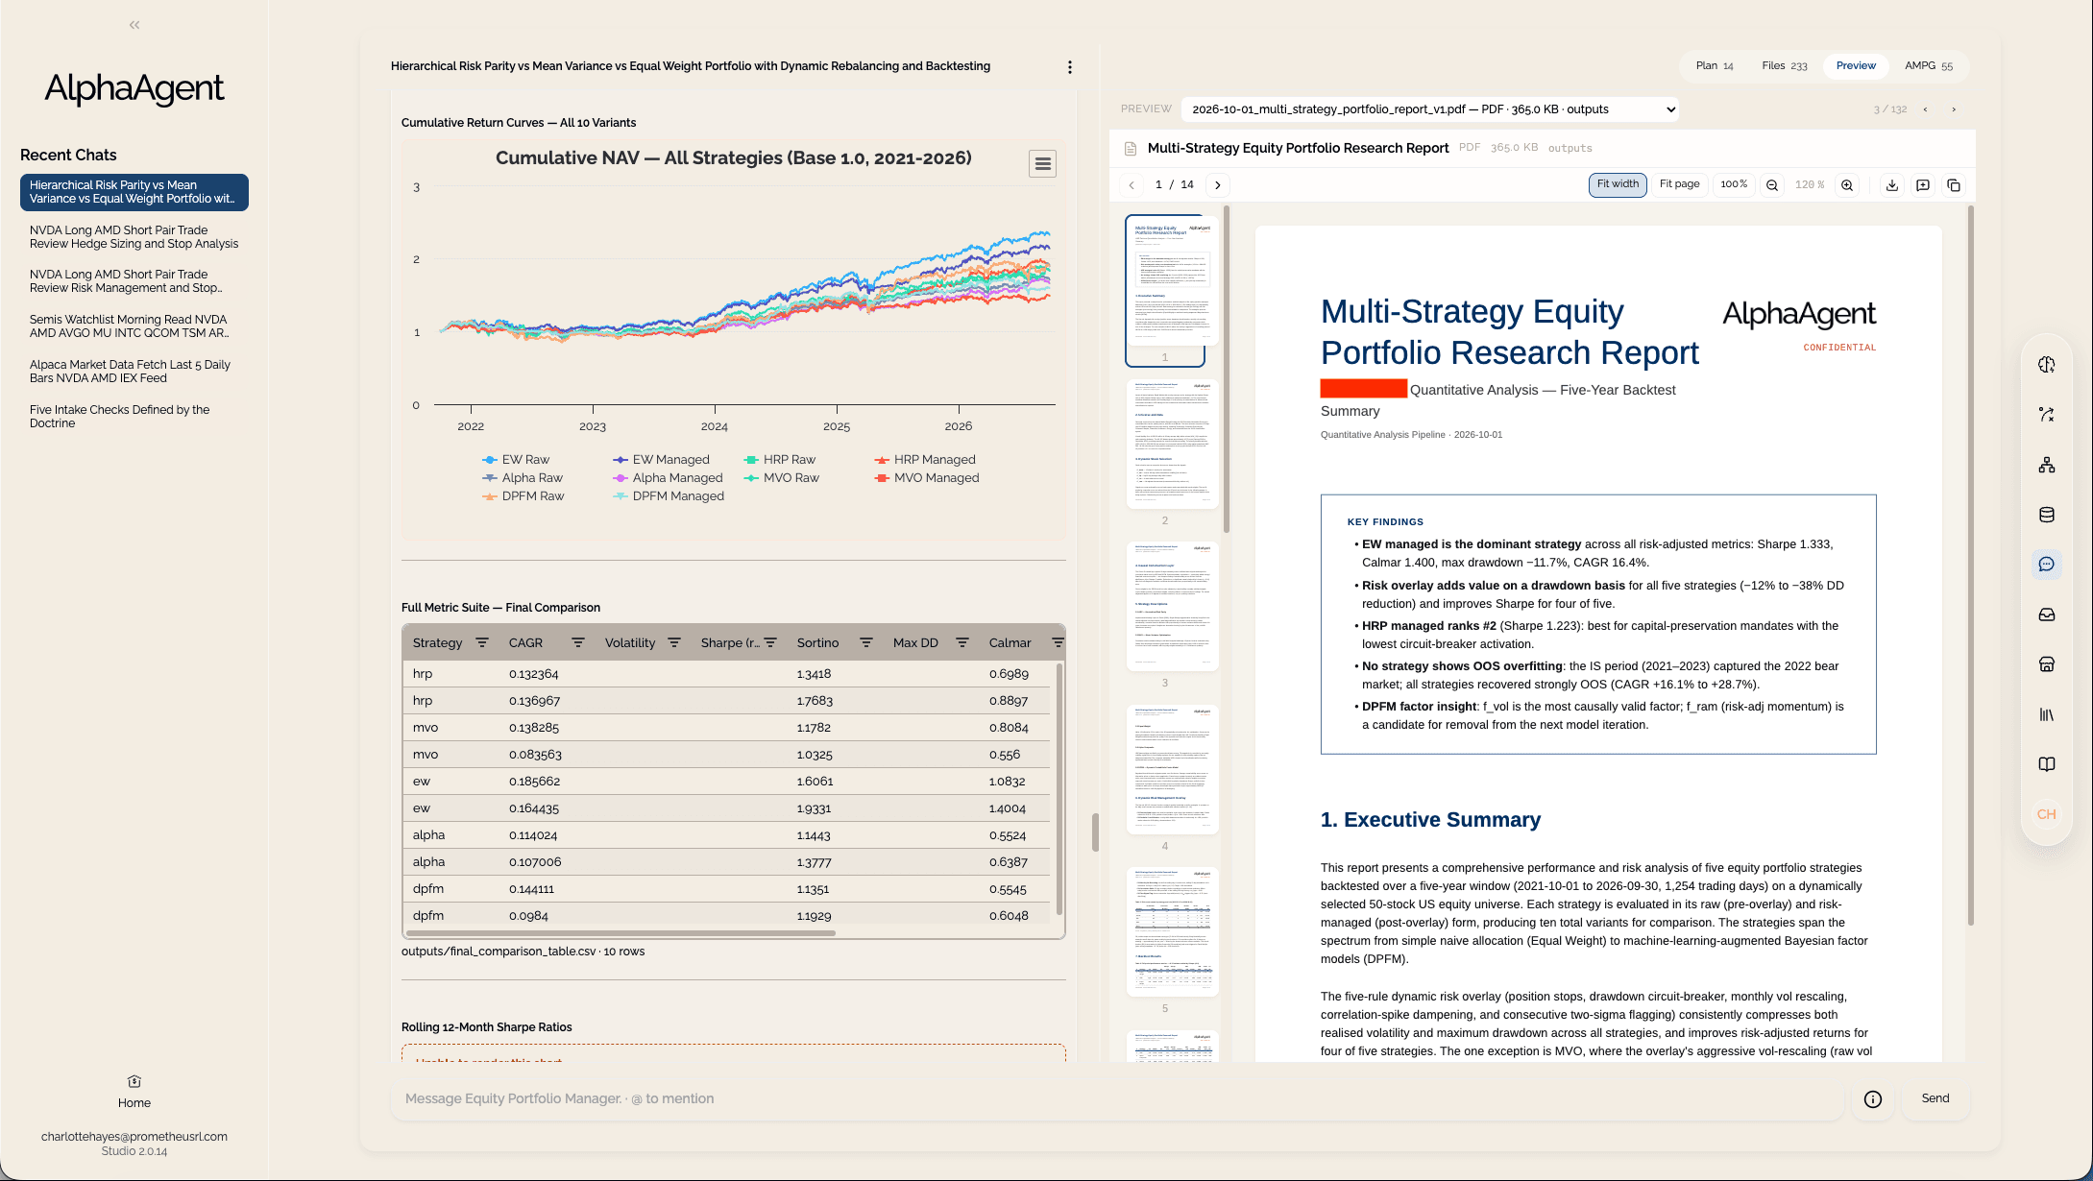Image resolution: width=2093 pixels, height=1181 pixels.
Task: Enable Fit width view mode
Action: (1618, 184)
